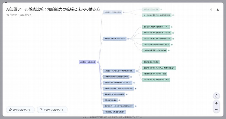Collapse the AI知識ツール増殖の理由 branch
Screen dimensions: 226x119
coord(124,12)
